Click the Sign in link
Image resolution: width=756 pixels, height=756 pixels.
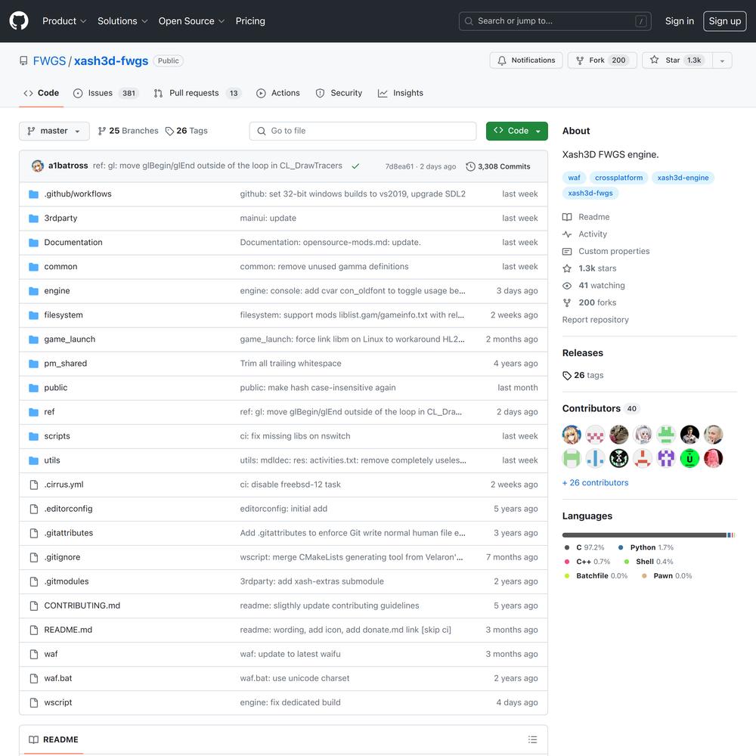(x=680, y=20)
